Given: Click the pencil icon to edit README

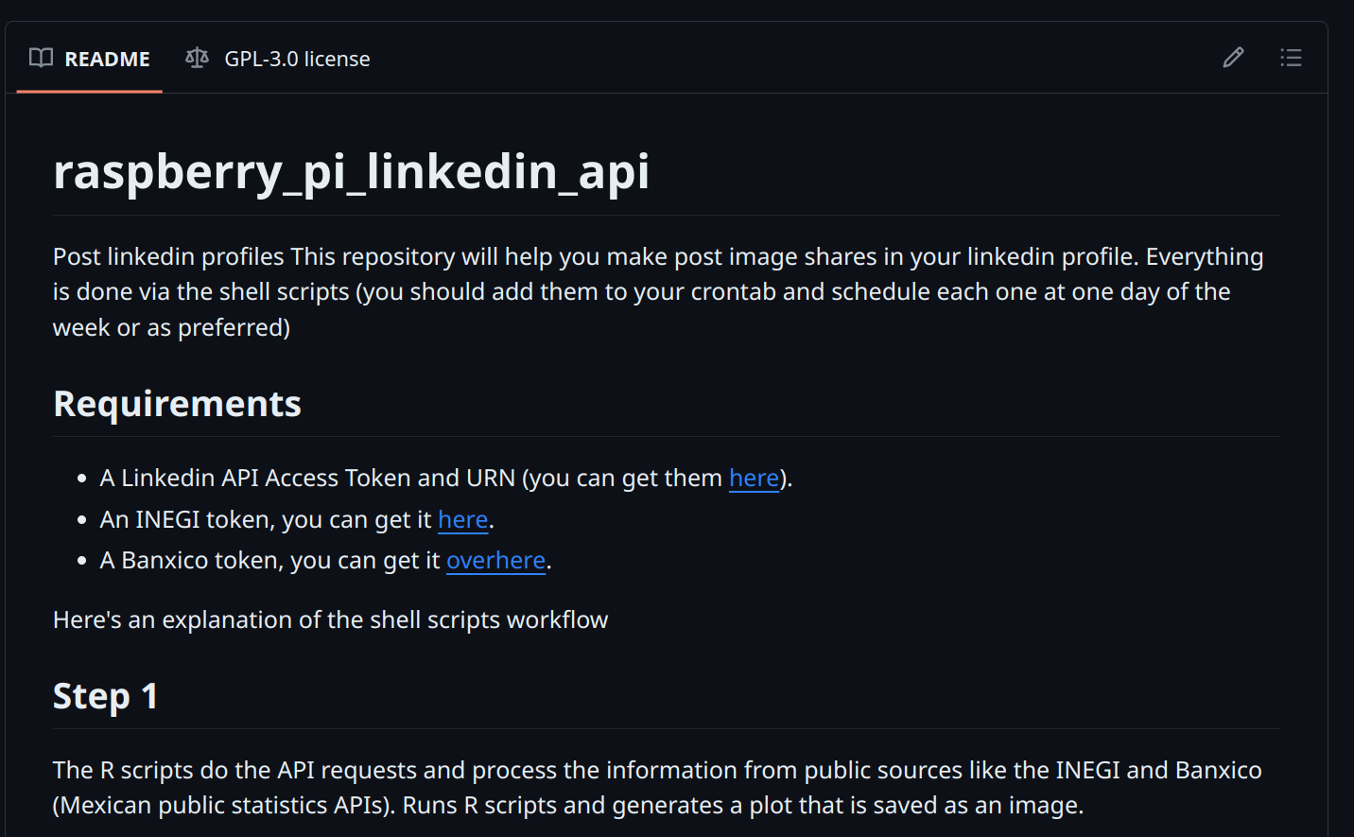Looking at the screenshot, I should [x=1233, y=58].
